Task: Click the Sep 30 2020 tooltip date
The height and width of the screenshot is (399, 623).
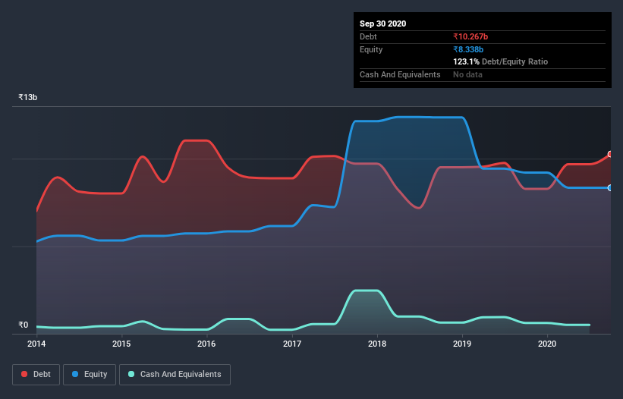Action: [382, 24]
